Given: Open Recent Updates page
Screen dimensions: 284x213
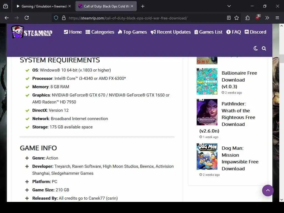Looking at the screenshot, I should (x=171, y=32).
